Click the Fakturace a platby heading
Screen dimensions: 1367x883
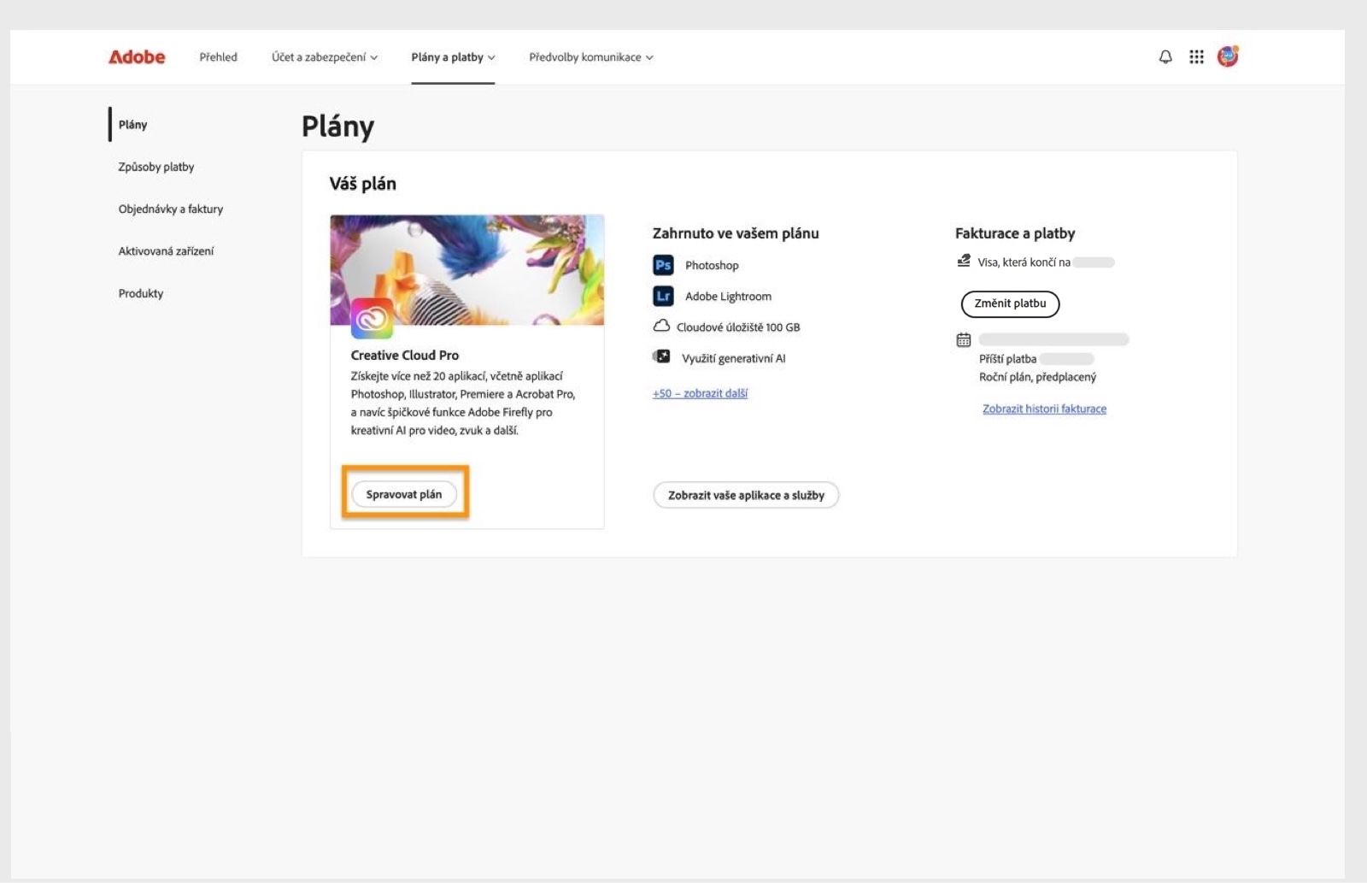(x=1015, y=233)
